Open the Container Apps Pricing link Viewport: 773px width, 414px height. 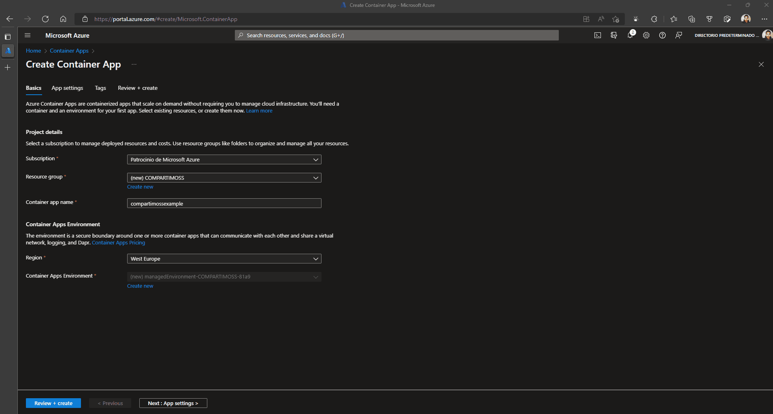pyautogui.click(x=118, y=242)
